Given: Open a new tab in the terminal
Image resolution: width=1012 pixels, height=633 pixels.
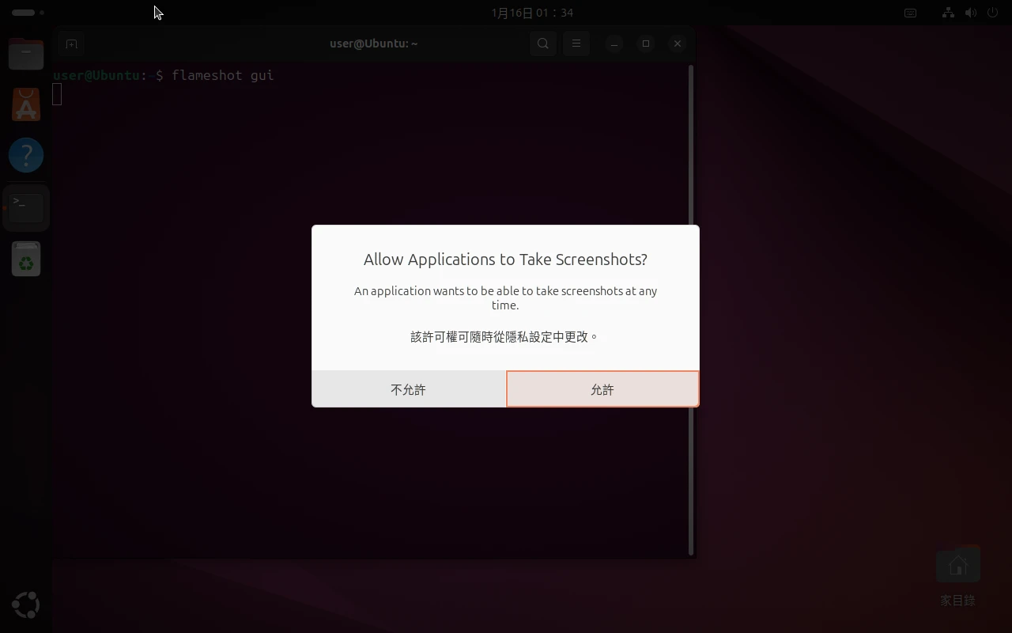Looking at the screenshot, I should tap(71, 44).
